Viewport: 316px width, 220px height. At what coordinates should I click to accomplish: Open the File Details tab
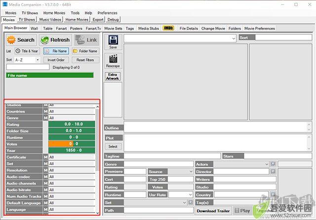click(189, 29)
